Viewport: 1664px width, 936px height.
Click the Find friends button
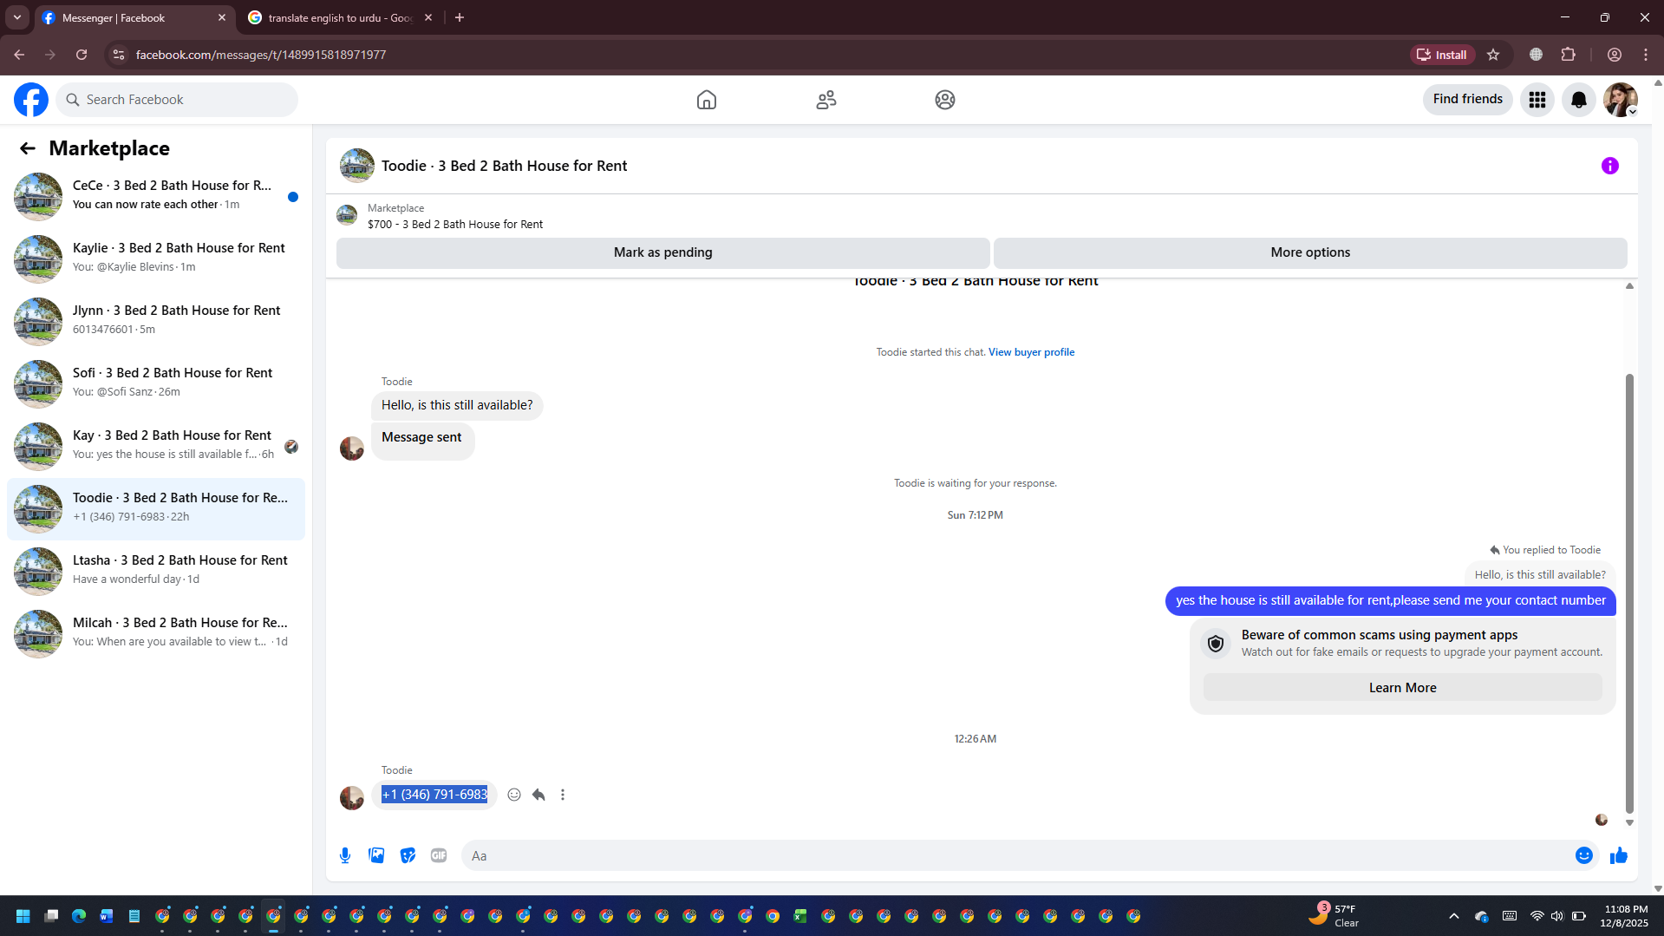(x=1468, y=100)
